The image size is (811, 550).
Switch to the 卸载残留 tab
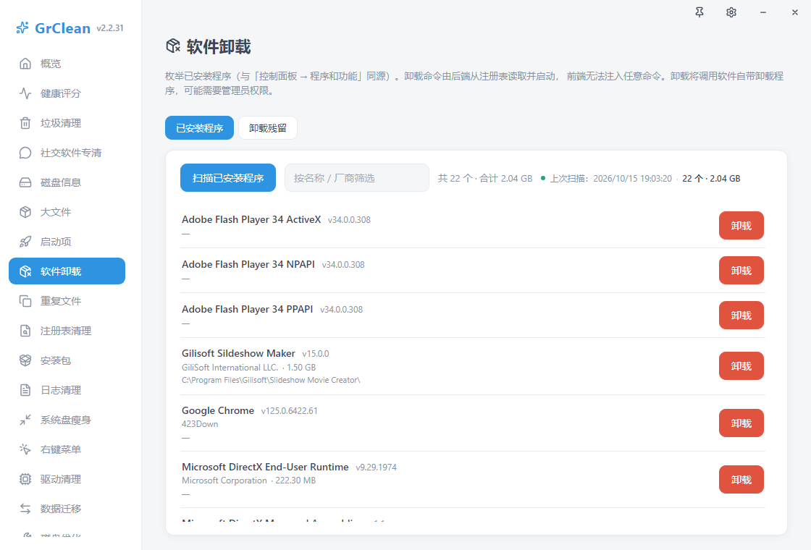click(x=268, y=127)
